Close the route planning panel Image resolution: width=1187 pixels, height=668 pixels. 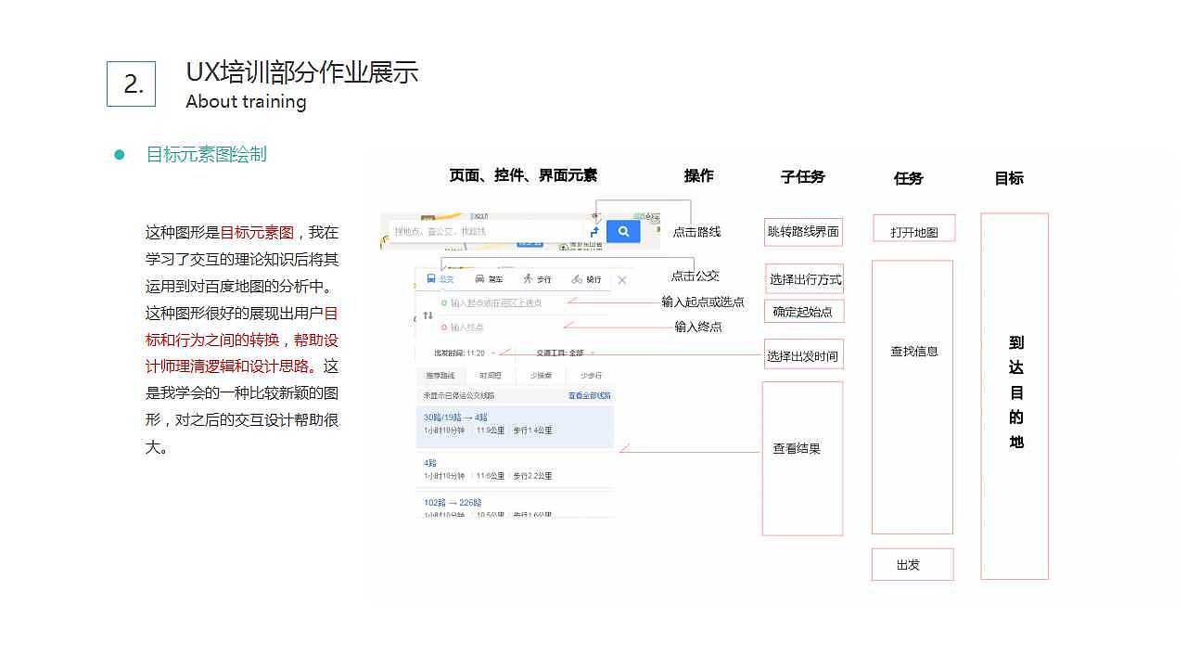[x=622, y=279]
